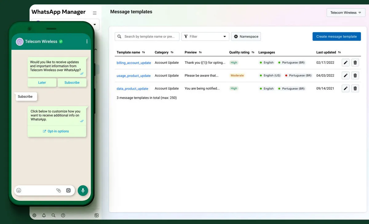This screenshot has width=369, height=224.
Task: Open the hamburger menu beside WhatsApp Manager
Action: [94, 13]
